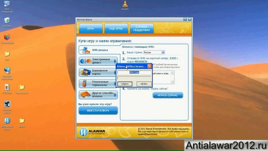
Task: Select the Network Neighborhood desktop icon
Action: pyautogui.click(x=7, y=70)
